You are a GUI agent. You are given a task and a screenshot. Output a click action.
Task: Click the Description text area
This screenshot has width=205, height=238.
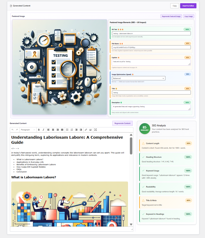pyautogui.click(x=151, y=107)
